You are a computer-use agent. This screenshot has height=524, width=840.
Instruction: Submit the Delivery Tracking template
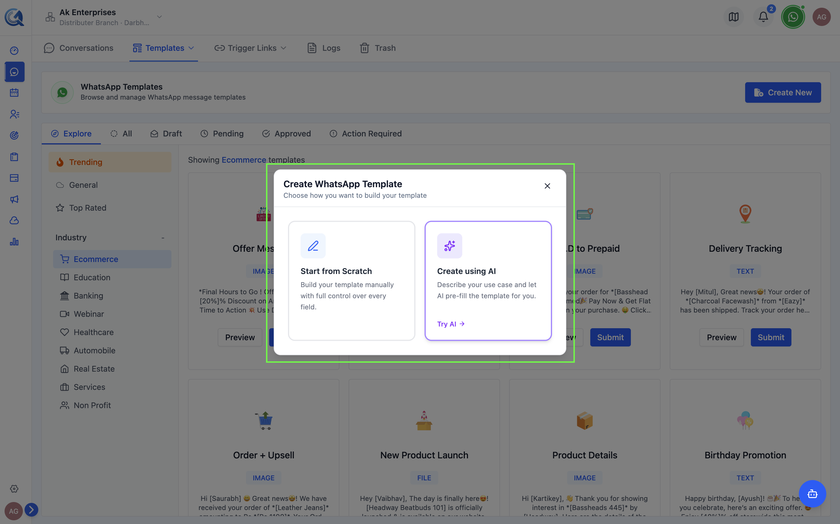pos(771,337)
